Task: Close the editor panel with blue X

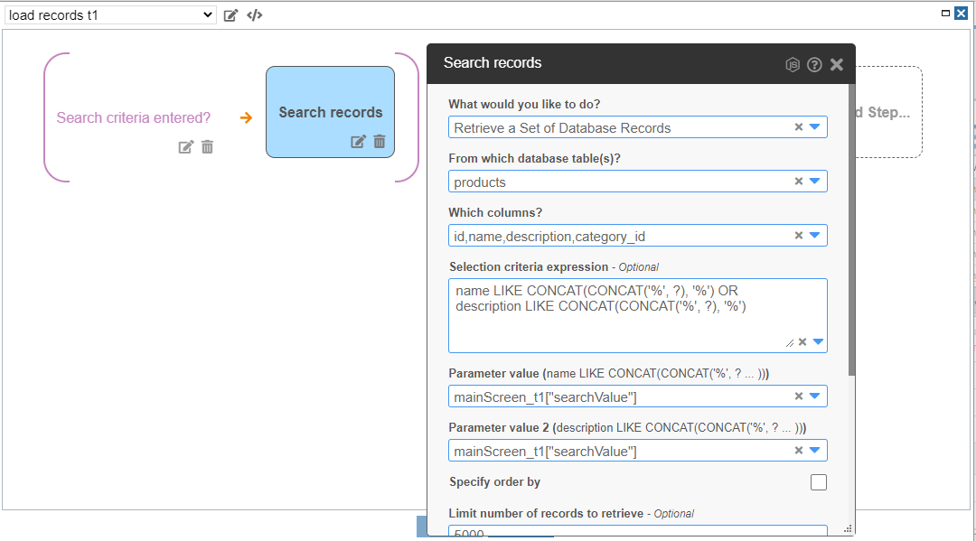Action: coord(961,13)
